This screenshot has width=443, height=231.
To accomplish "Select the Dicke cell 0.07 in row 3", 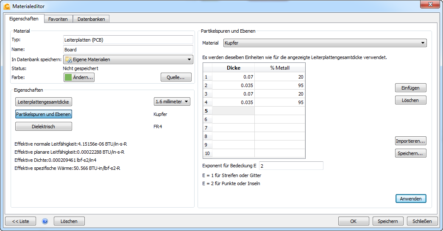I will coord(233,94).
